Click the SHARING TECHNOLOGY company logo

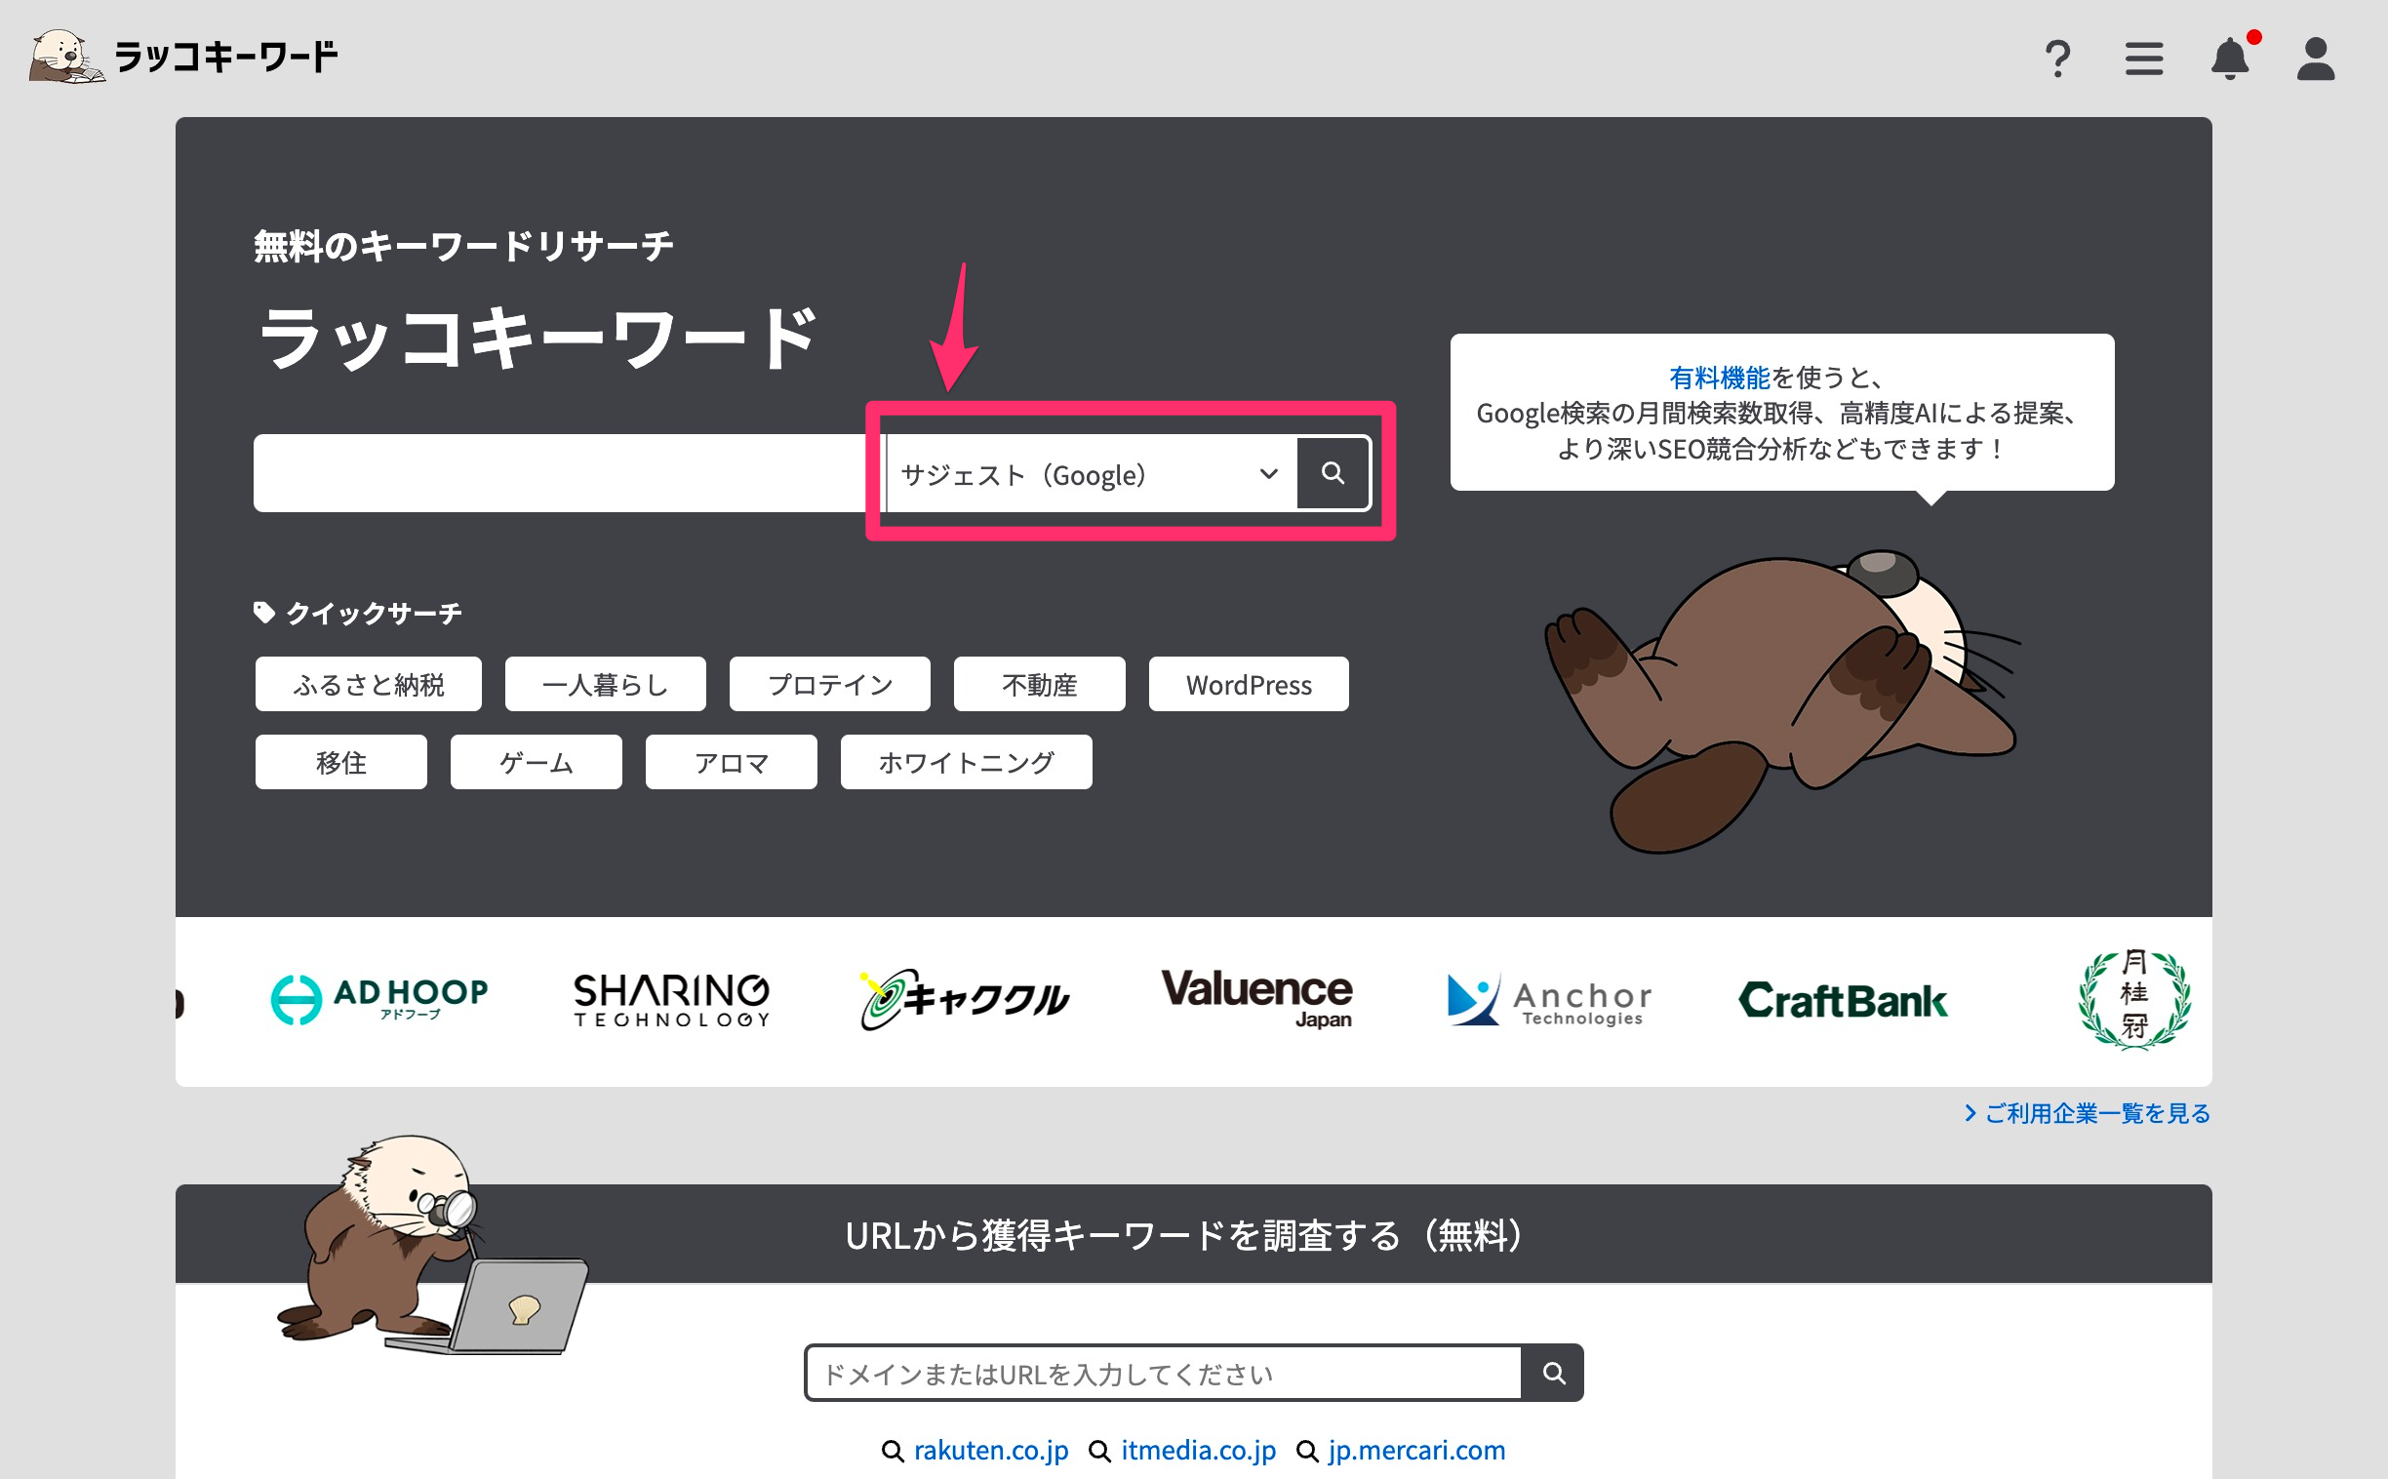[x=672, y=1000]
